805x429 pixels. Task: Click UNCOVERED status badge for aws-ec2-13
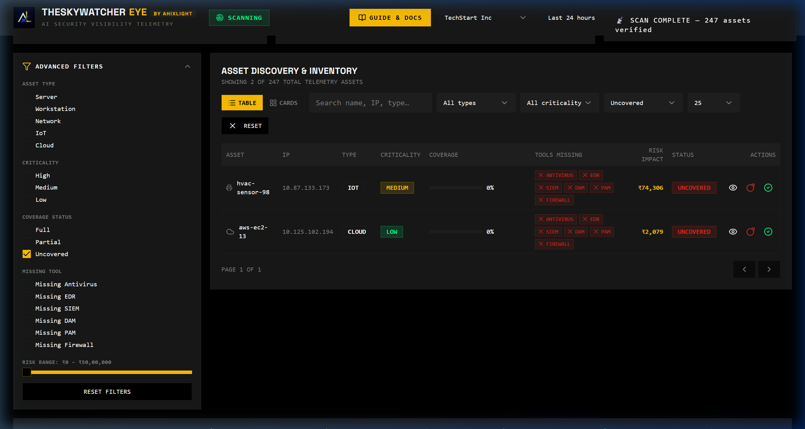point(694,232)
